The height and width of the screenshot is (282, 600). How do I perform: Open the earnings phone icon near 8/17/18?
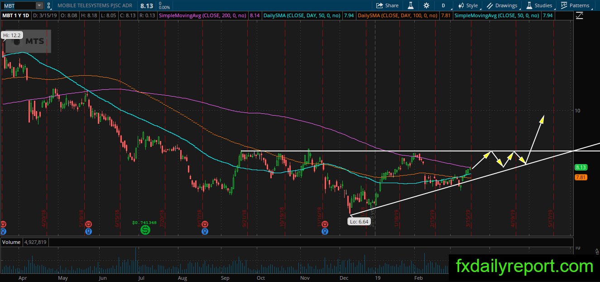[205, 224]
